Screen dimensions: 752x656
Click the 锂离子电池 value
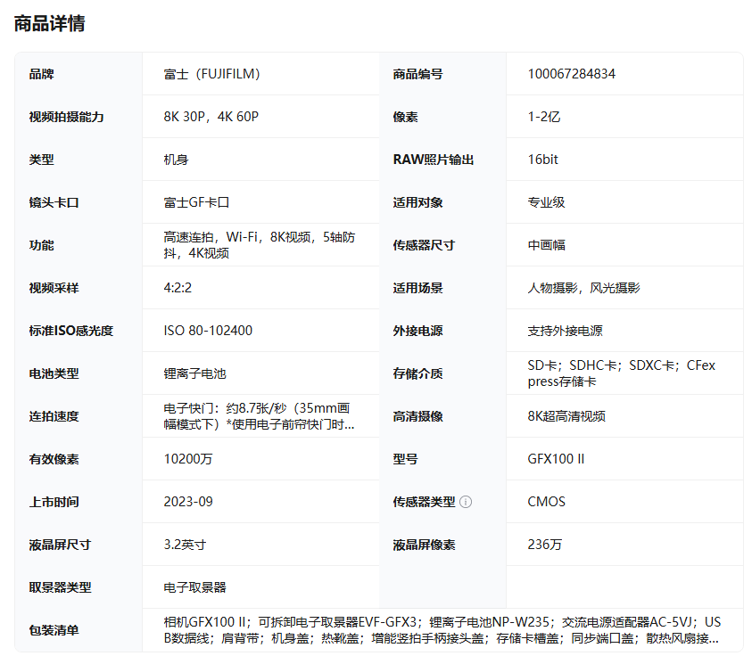click(194, 373)
